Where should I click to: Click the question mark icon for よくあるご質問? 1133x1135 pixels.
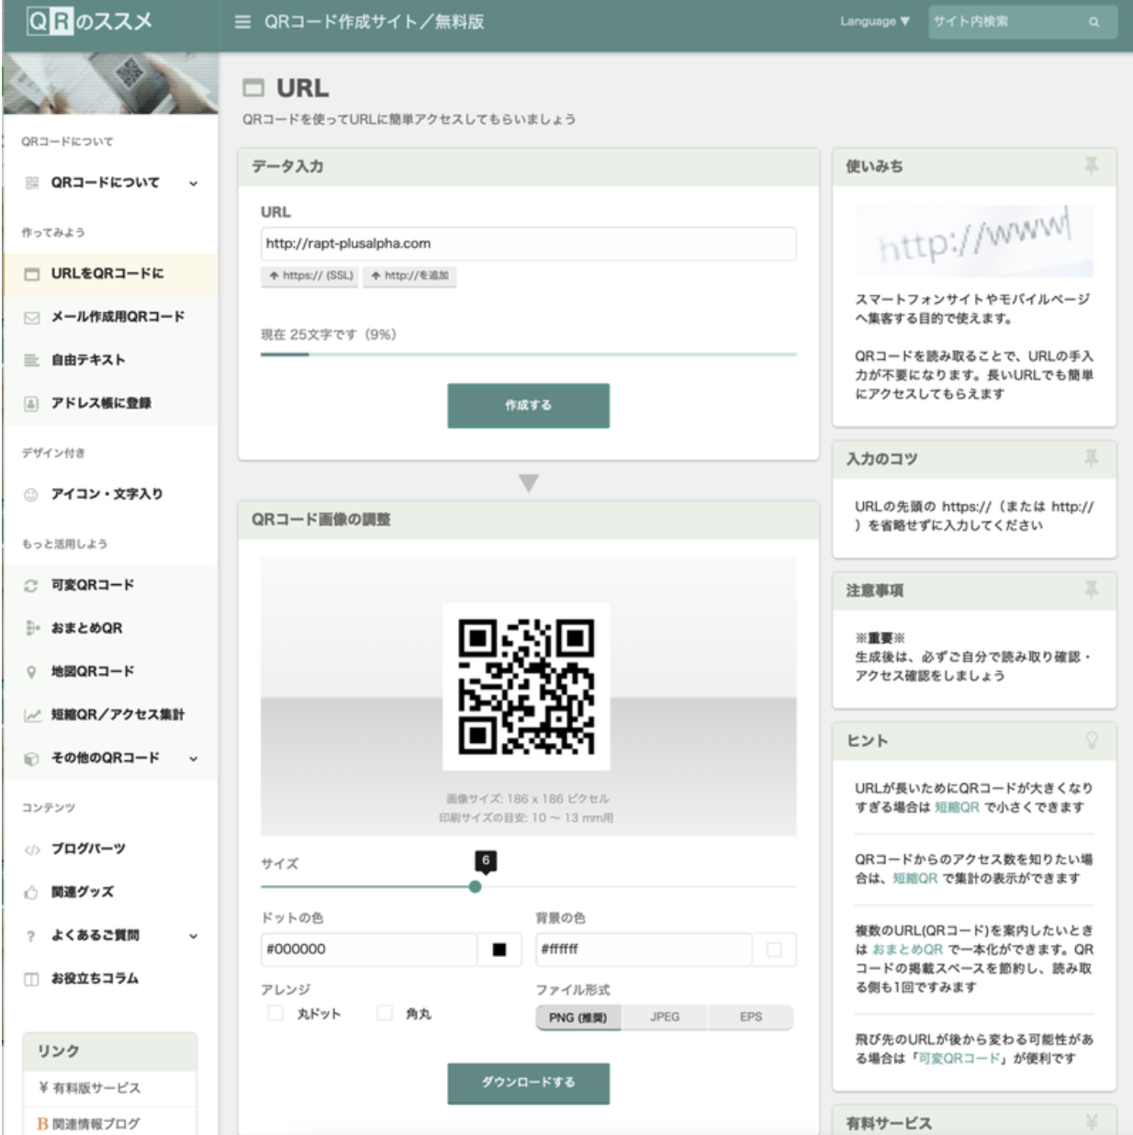tap(31, 936)
